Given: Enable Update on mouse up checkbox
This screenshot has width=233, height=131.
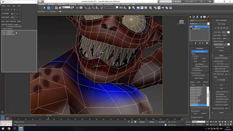Looking at the screenshot, I should [x=214, y=92].
